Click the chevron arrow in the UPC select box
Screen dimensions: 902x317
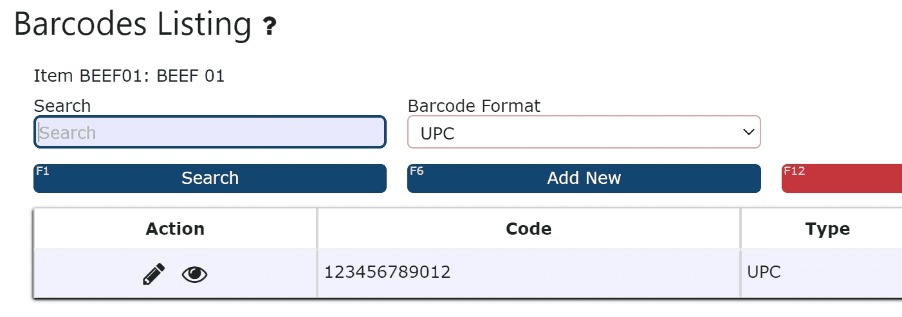point(748,132)
